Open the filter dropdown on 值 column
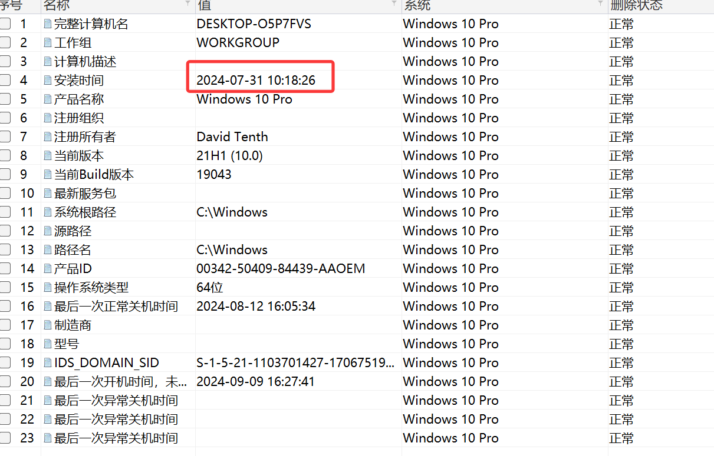The width and height of the screenshot is (714, 456). coord(394,3)
